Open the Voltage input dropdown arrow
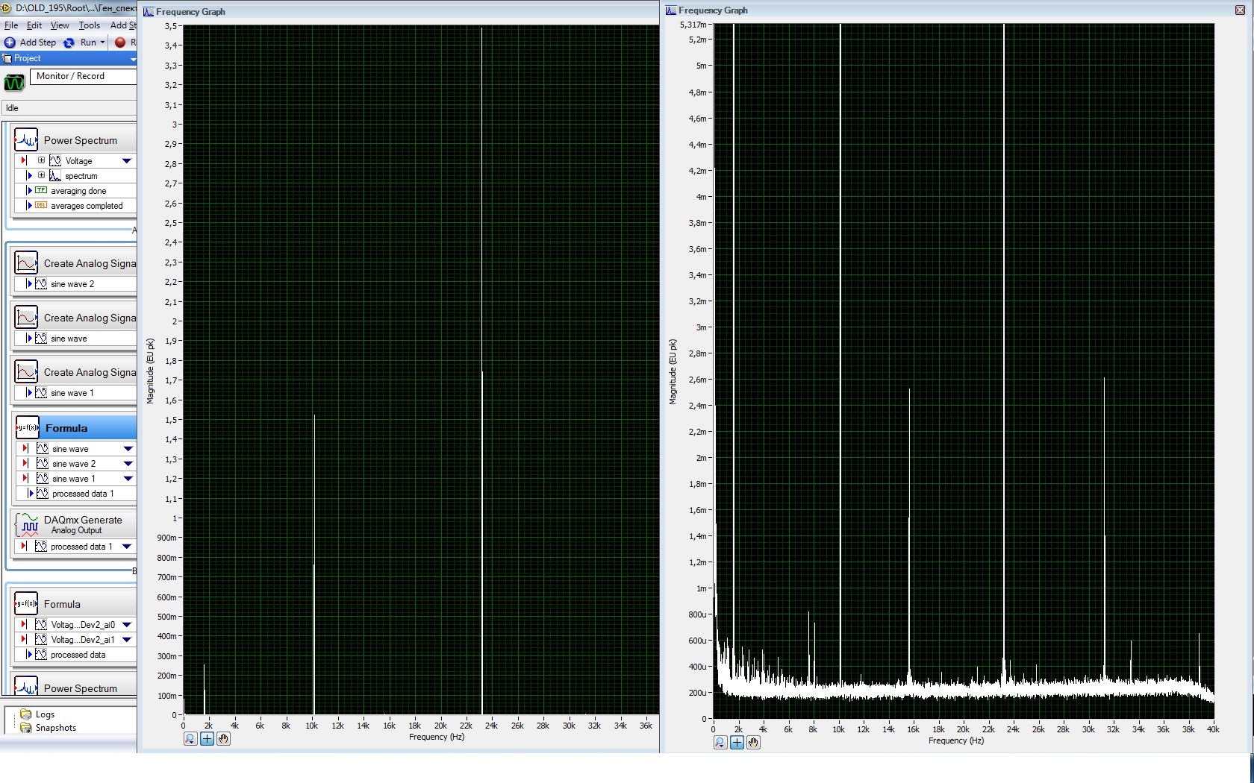 pos(127,161)
